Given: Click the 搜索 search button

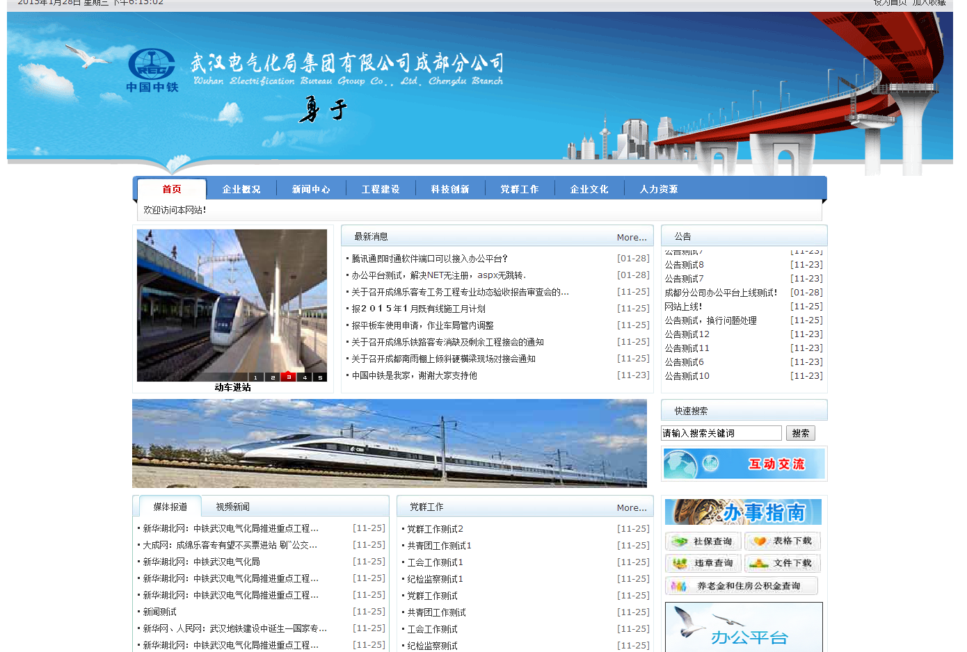Looking at the screenshot, I should pyautogui.click(x=801, y=433).
